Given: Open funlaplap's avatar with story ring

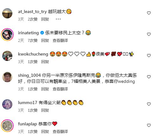Looking at the screenshot, I should (7, 126).
